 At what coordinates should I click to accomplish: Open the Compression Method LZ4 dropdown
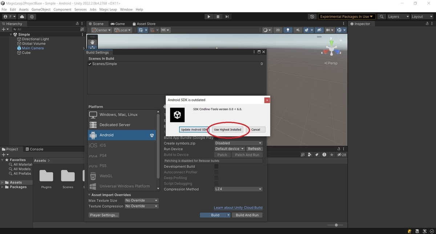coord(238,189)
